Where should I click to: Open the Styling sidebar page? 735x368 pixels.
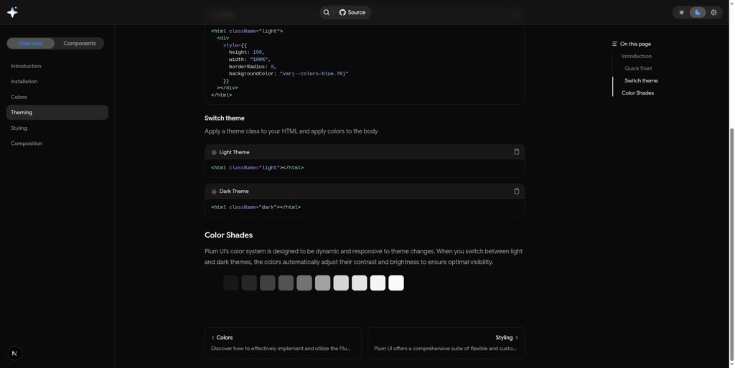click(19, 128)
